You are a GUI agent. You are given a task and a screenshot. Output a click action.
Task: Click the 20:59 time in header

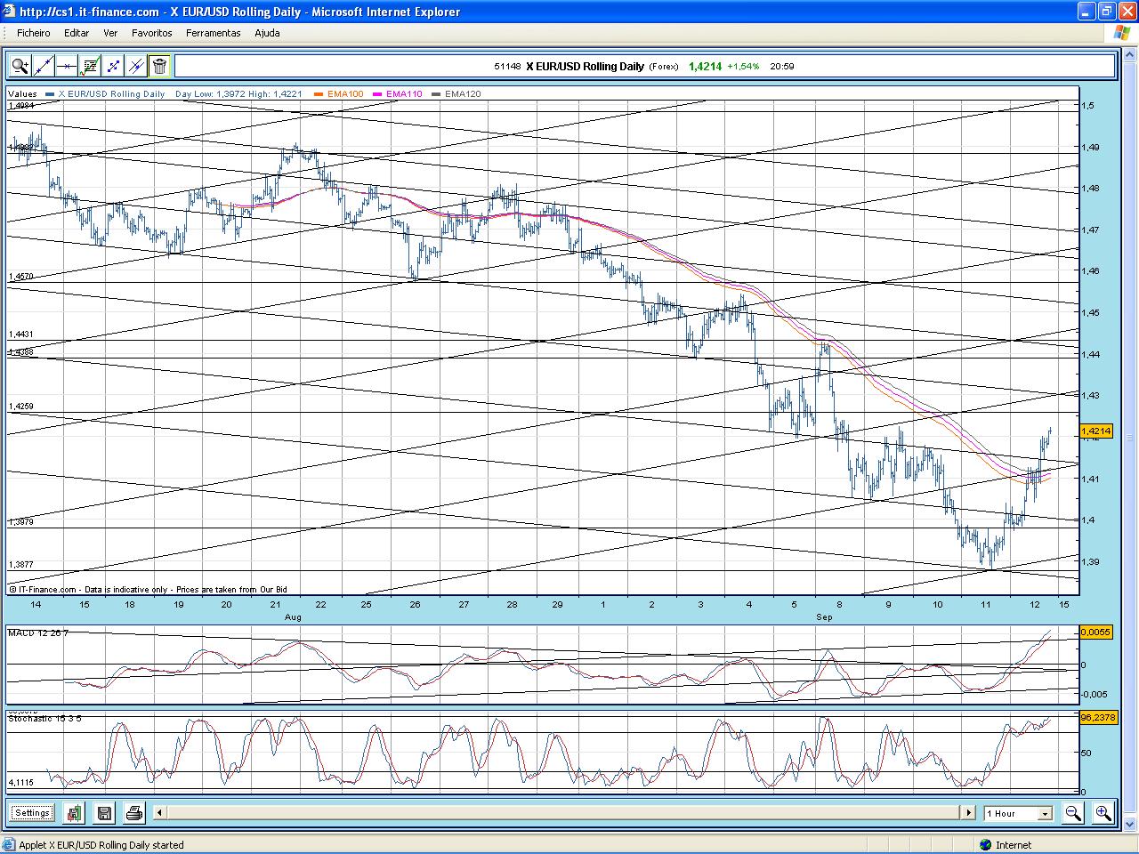[x=782, y=66]
